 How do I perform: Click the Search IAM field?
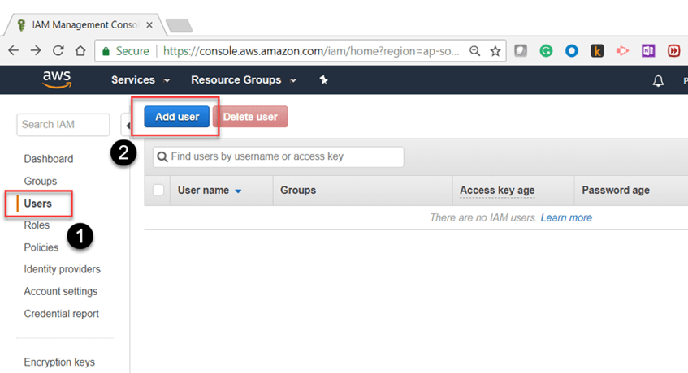pos(63,125)
